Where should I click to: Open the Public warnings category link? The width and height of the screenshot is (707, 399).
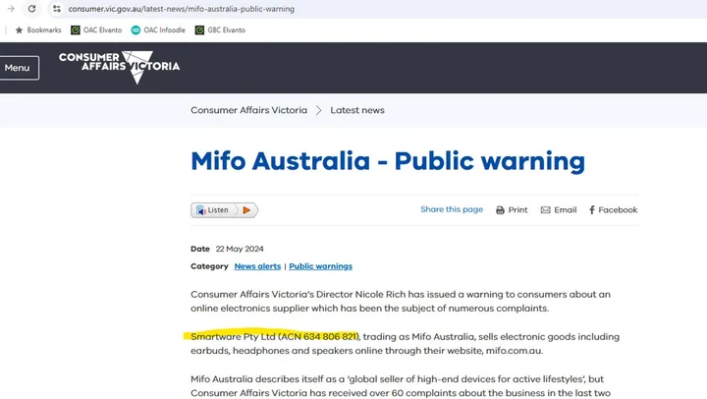320,266
